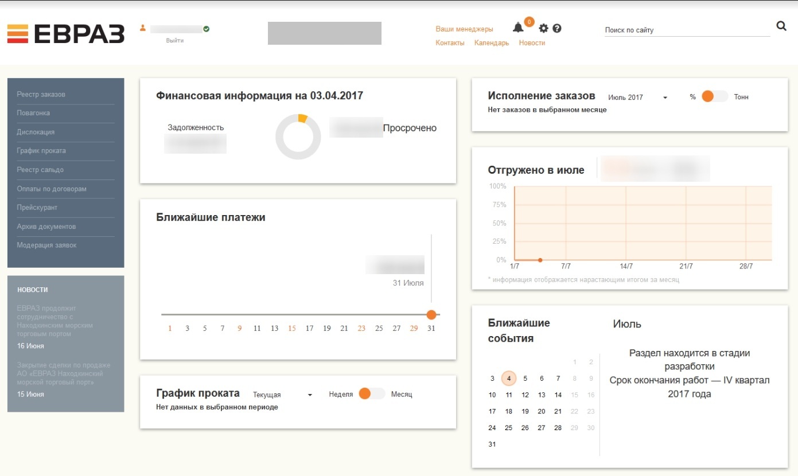Click the 15 Июня news date
The image size is (798, 476).
click(30, 395)
